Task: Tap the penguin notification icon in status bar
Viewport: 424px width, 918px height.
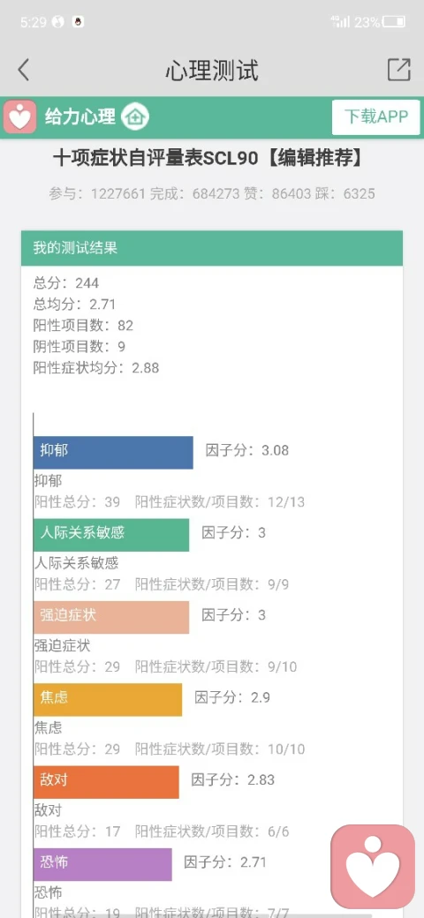Action: pyautogui.click(x=78, y=22)
